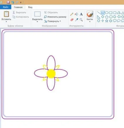This screenshot has width=124, height=128.
Task: Choose the Oval shape
Action: pos(107,13)
